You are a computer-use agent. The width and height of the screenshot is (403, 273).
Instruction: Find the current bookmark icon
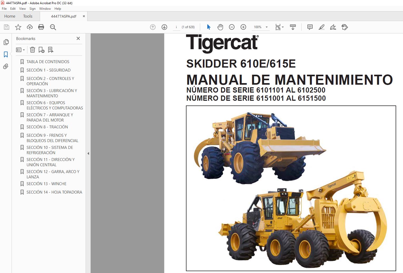pyautogui.click(x=51, y=50)
